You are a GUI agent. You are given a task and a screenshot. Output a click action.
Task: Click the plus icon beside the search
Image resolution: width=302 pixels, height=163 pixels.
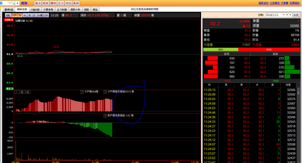click(18, 3)
